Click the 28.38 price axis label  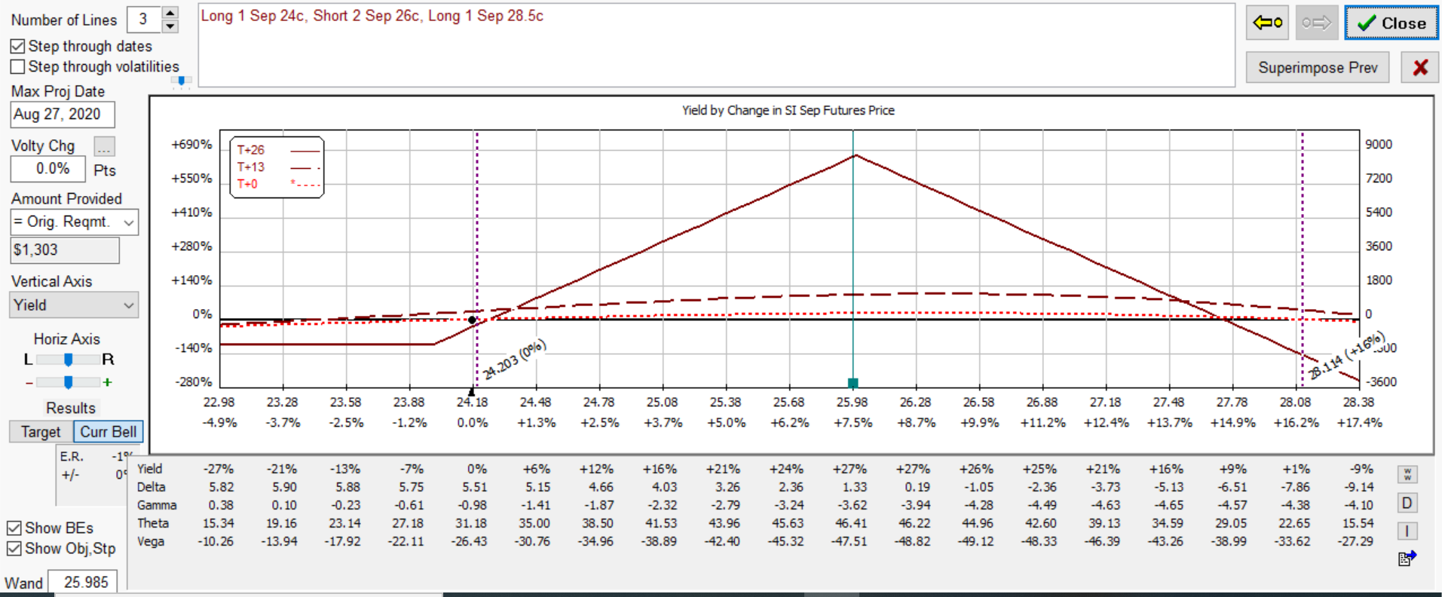tap(1358, 403)
